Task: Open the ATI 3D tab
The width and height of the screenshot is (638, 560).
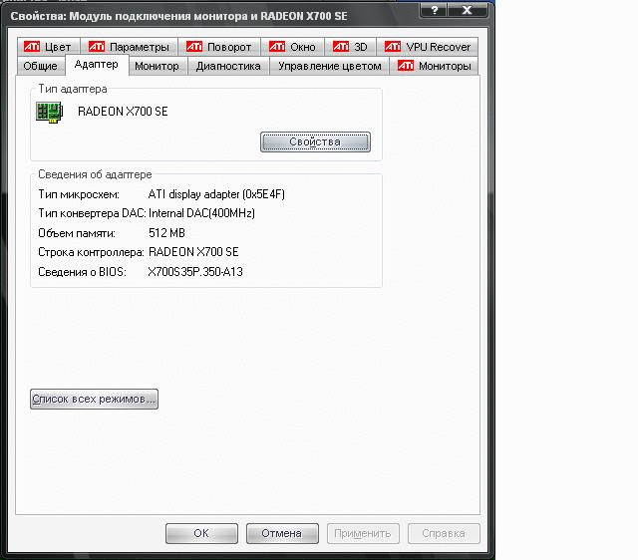Action: coord(350,47)
